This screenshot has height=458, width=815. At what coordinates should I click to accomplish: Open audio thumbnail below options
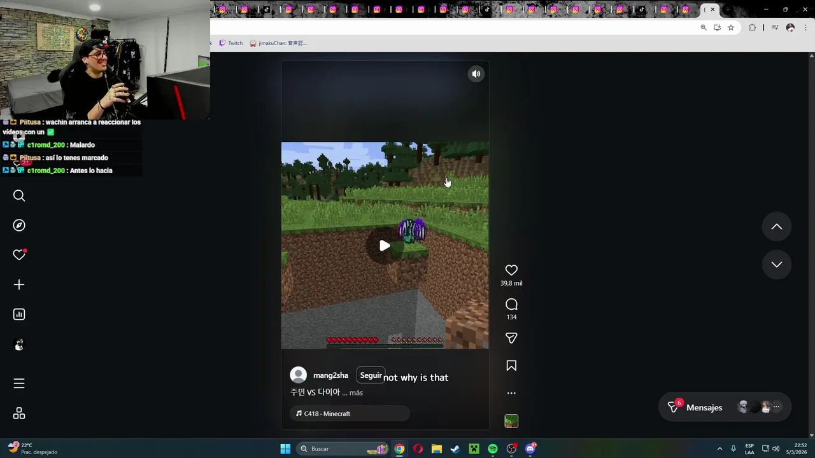tap(511, 421)
